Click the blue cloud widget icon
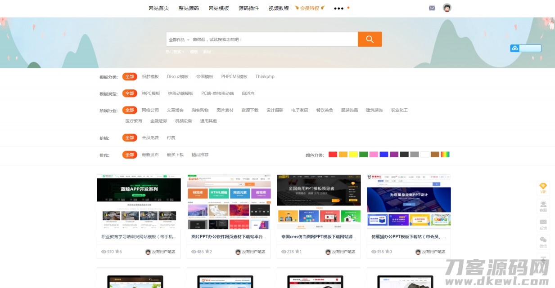This screenshot has height=288, width=555. [x=515, y=49]
